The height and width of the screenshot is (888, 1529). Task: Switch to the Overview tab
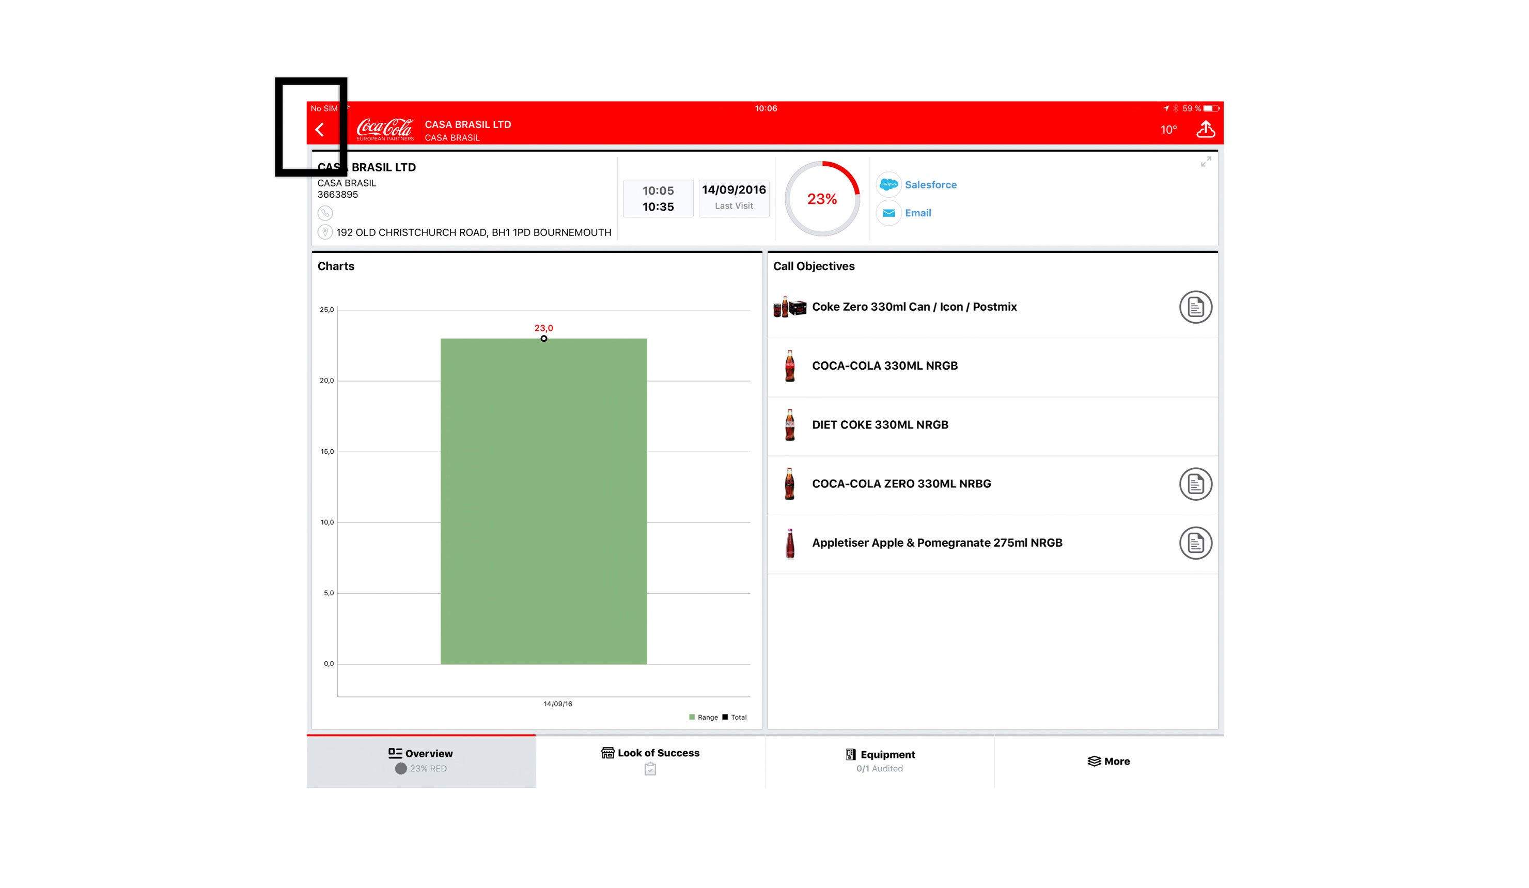click(x=421, y=761)
